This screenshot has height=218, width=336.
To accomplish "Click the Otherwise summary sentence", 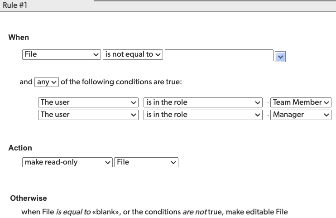I will point(154,212).
